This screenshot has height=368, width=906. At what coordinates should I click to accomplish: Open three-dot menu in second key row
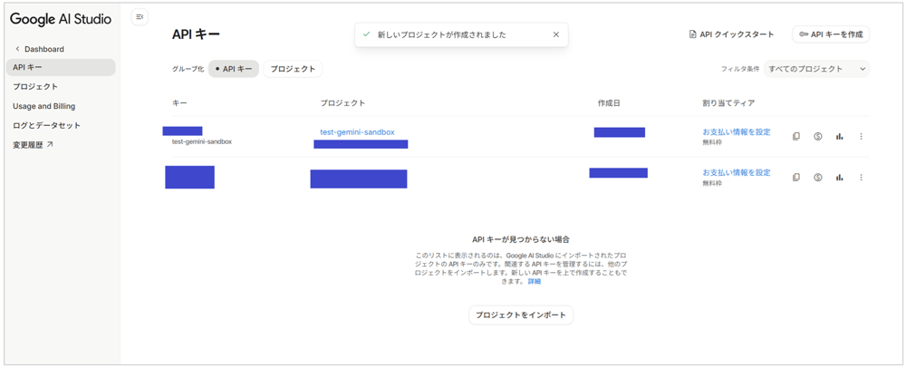click(x=862, y=178)
